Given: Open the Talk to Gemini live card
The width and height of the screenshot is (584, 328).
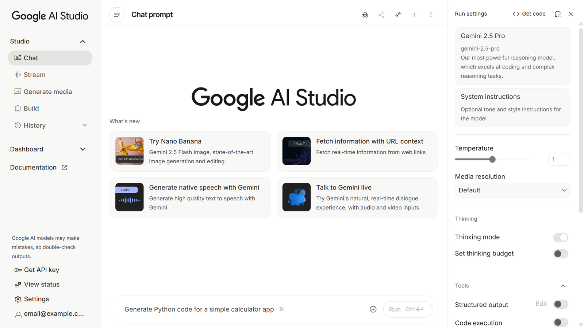Looking at the screenshot, I should (x=357, y=198).
